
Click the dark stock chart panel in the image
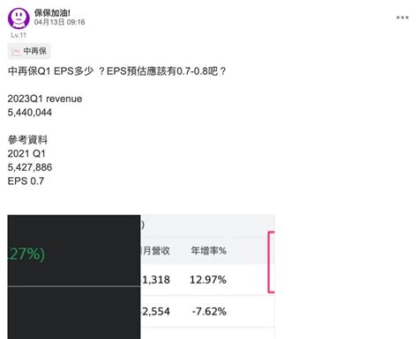tap(74, 276)
